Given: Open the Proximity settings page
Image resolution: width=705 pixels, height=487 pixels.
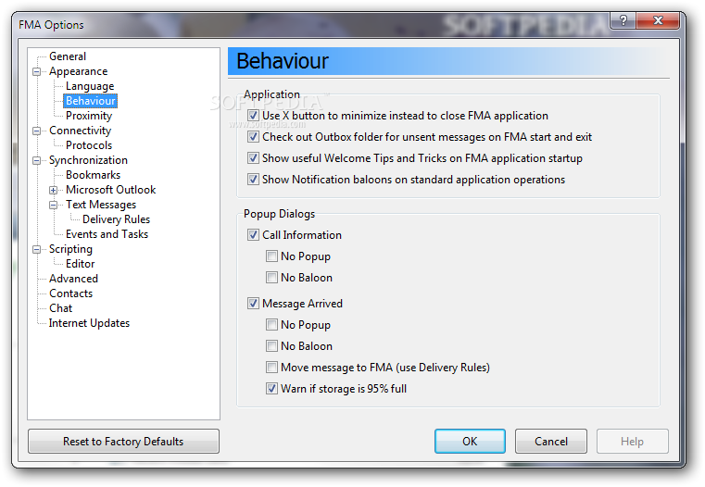Looking at the screenshot, I should pos(89,116).
